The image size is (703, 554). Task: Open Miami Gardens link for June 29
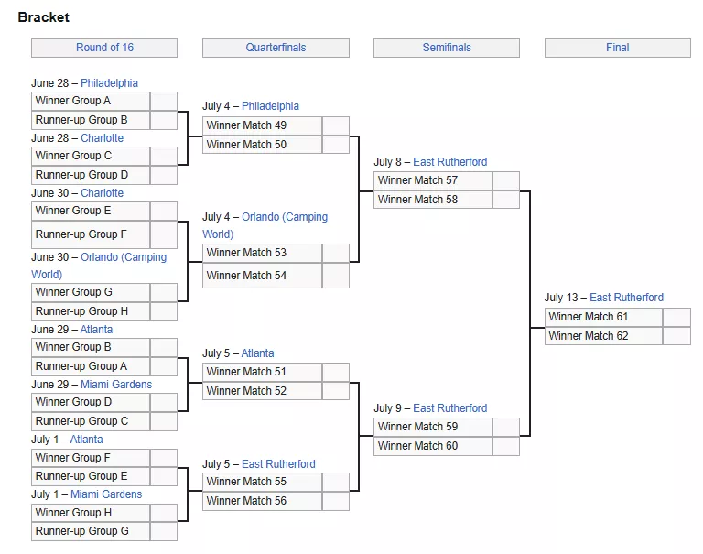point(116,385)
